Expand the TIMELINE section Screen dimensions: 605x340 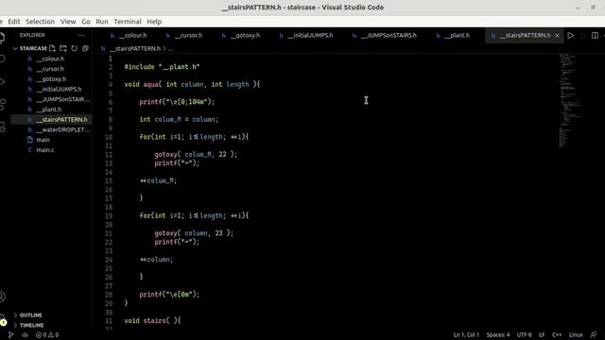28,325
